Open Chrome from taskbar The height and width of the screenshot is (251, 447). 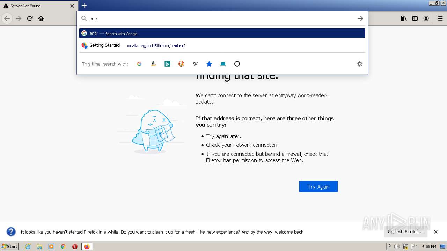tap(63, 246)
